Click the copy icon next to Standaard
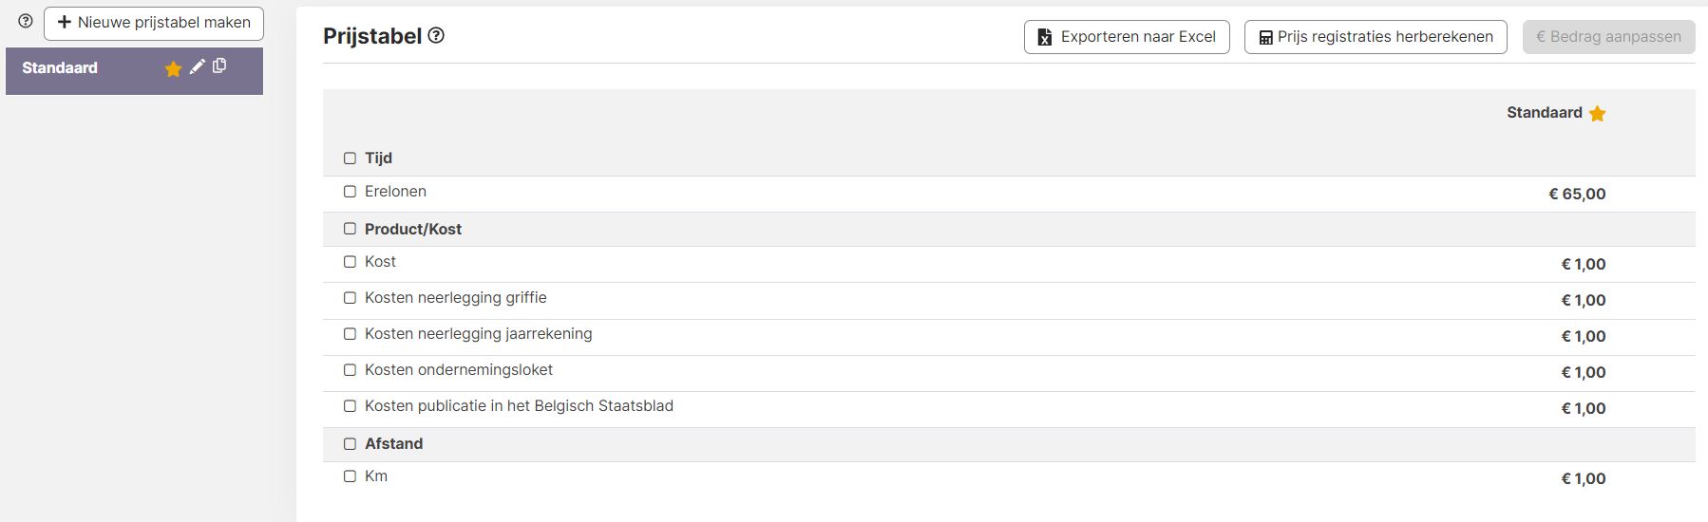The image size is (1708, 522). tap(219, 65)
